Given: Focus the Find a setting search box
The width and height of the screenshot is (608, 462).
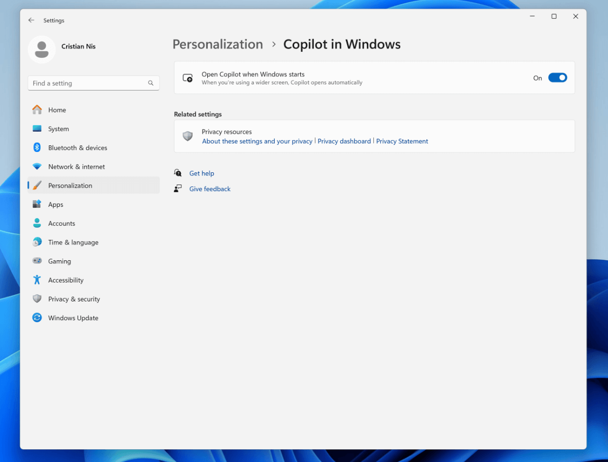Looking at the screenshot, I should click(x=93, y=83).
